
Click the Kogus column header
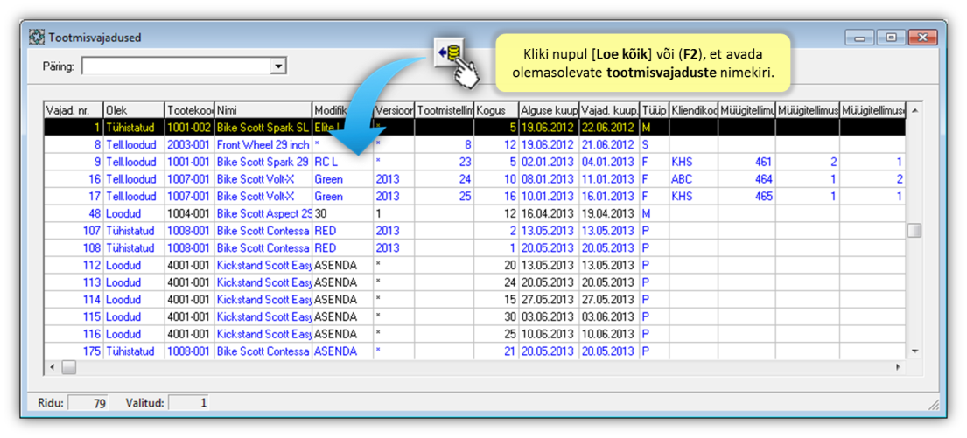496,110
